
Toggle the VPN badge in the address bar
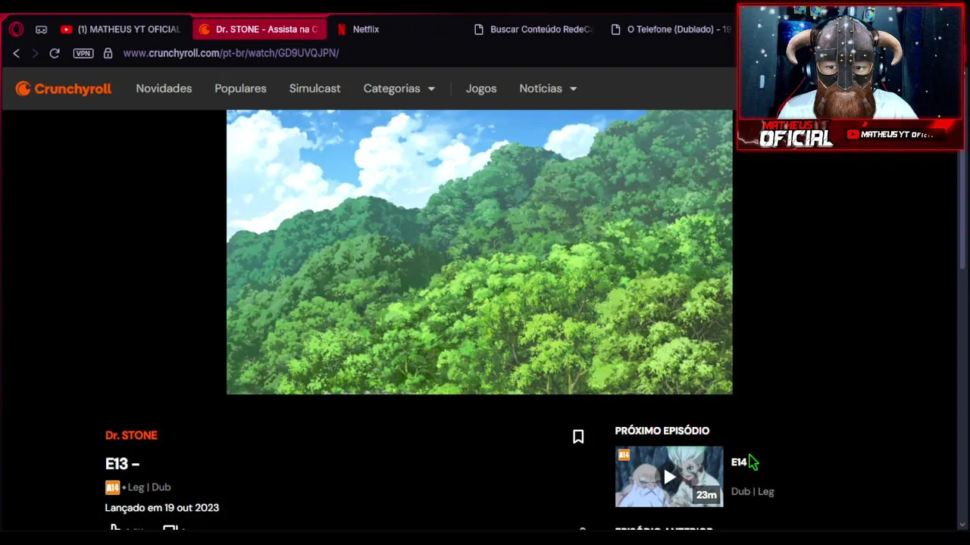pos(83,53)
